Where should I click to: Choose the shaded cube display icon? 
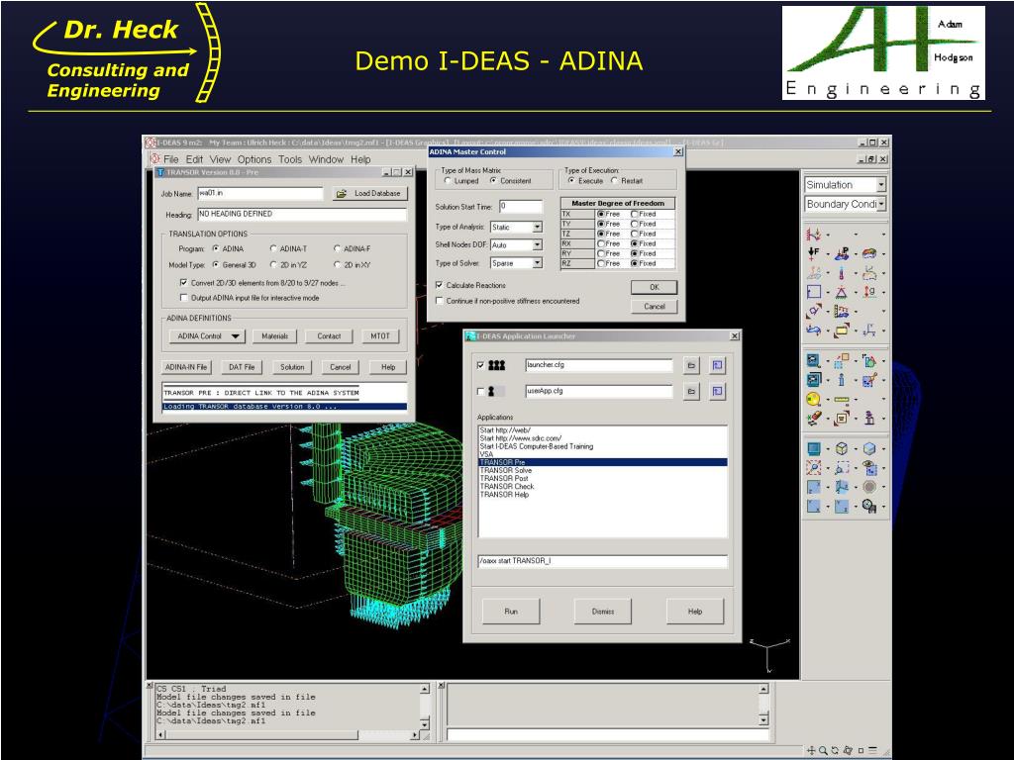(x=869, y=448)
